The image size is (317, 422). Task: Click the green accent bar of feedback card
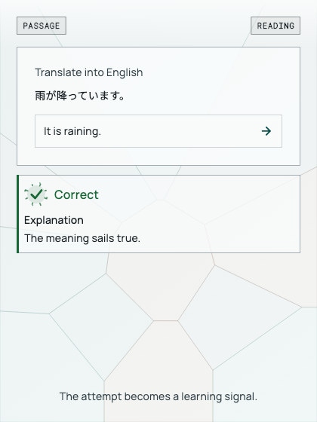(x=18, y=214)
